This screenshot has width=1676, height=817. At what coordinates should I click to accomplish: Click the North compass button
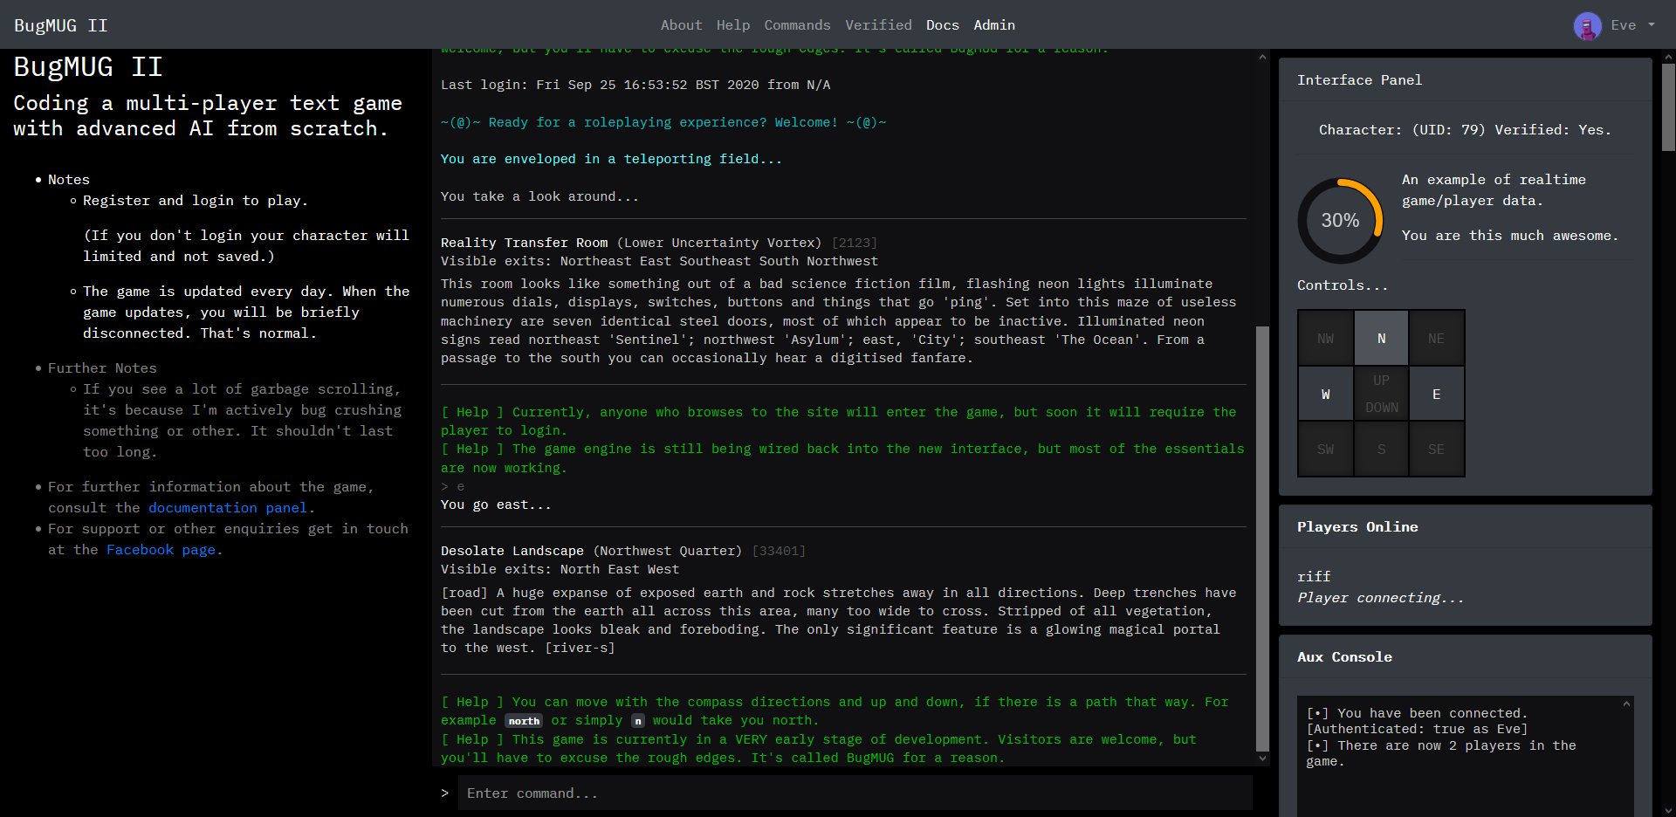point(1381,339)
